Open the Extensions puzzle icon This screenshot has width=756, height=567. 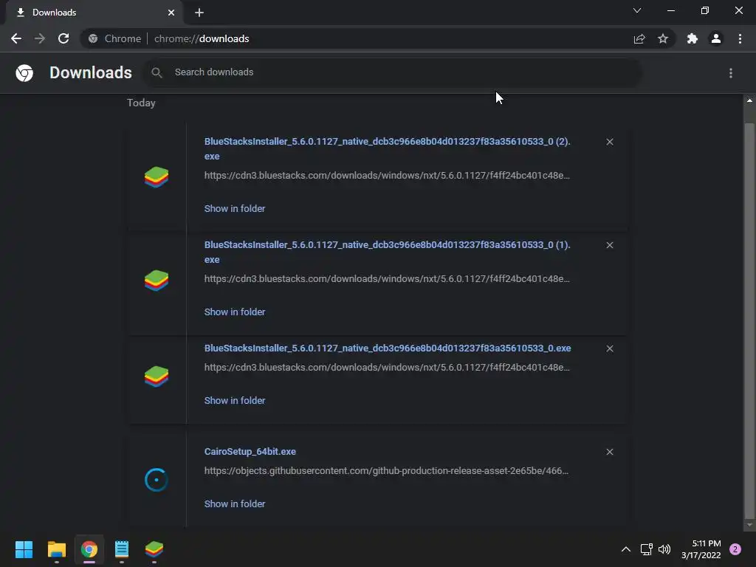(x=693, y=38)
